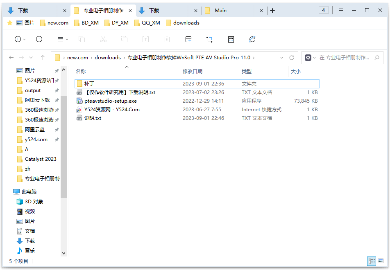The width and height of the screenshot is (390, 270).
Task: Open search settings gear icon
Action: (x=308, y=58)
